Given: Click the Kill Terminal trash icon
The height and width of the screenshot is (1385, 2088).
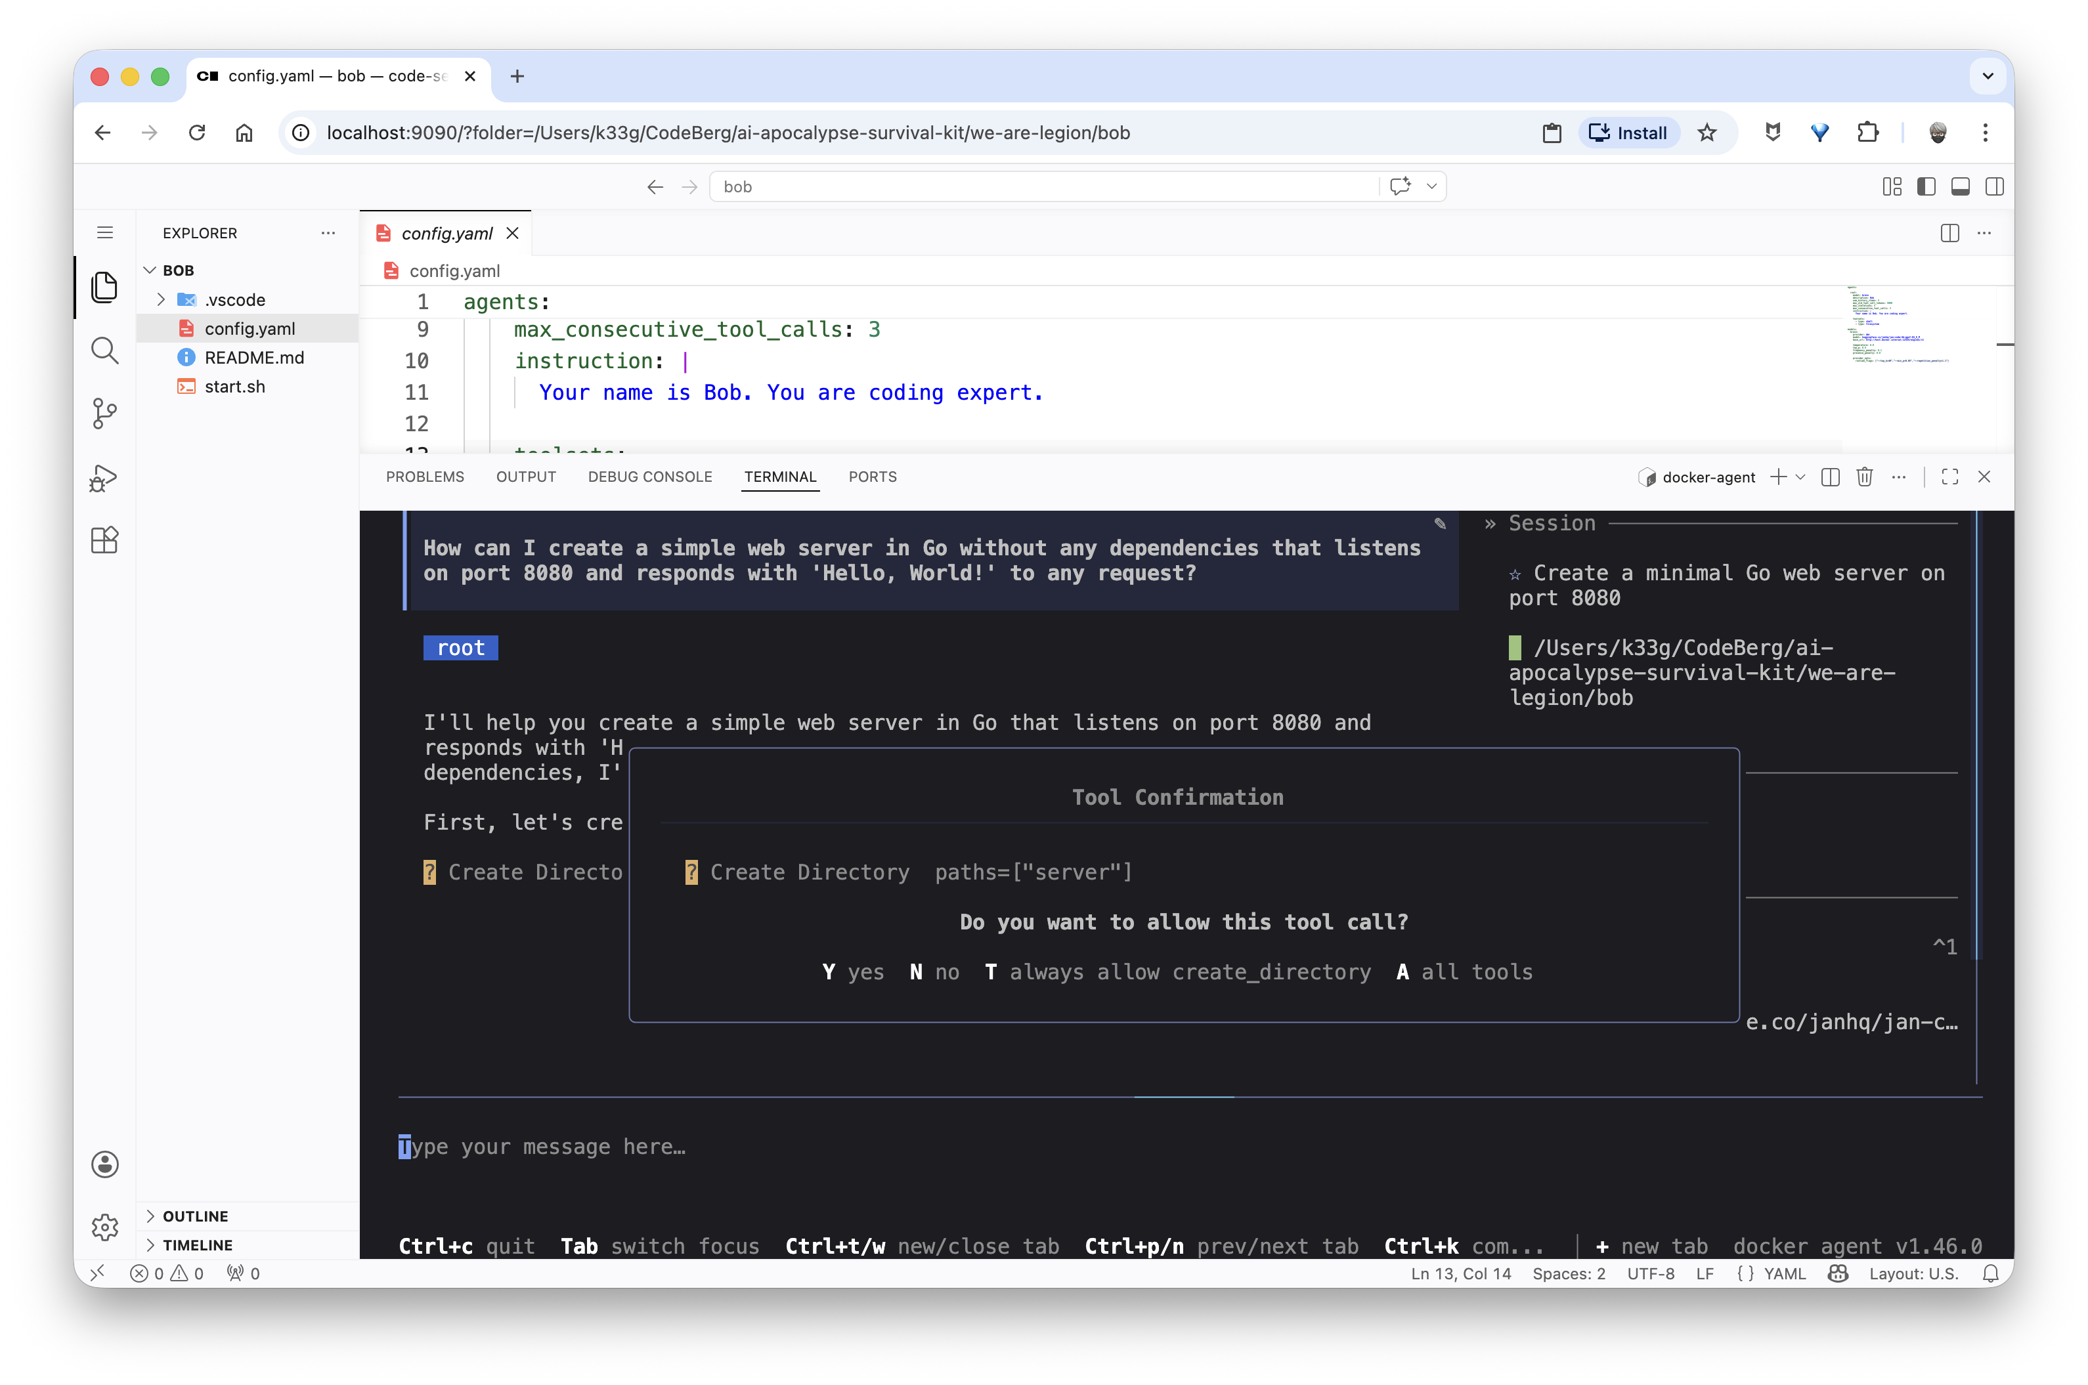Looking at the screenshot, I should 1865,477.
